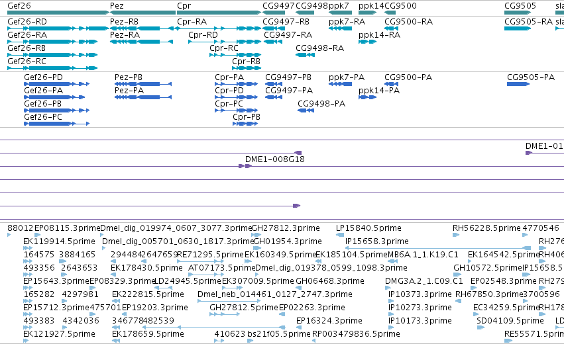Select protein CG9497-PB
This screenshot has height=344, width=564.
(x=274, y=84)
